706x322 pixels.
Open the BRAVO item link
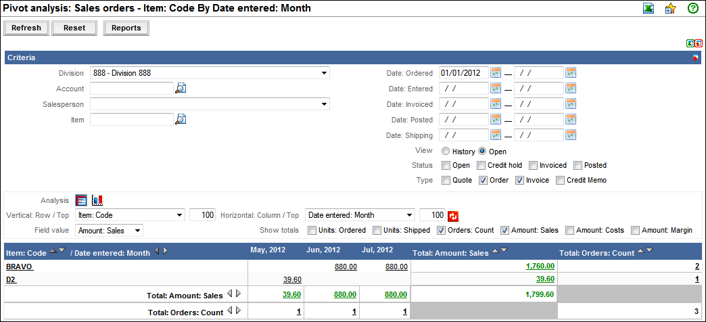point(20,267)
